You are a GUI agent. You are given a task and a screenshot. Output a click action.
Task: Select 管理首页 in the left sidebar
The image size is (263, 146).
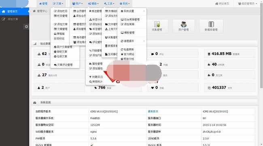15,11
